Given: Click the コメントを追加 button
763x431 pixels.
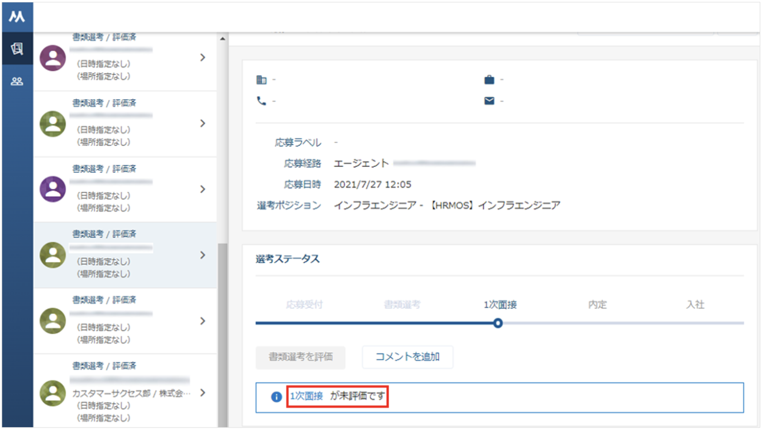Looking at the screenshot, I should [x=407, y=357].
